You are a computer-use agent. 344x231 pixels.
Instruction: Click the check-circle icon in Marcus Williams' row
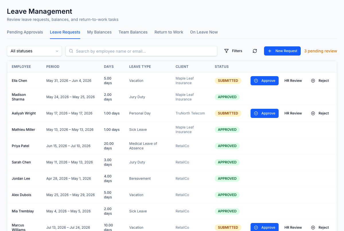point(256,228)
